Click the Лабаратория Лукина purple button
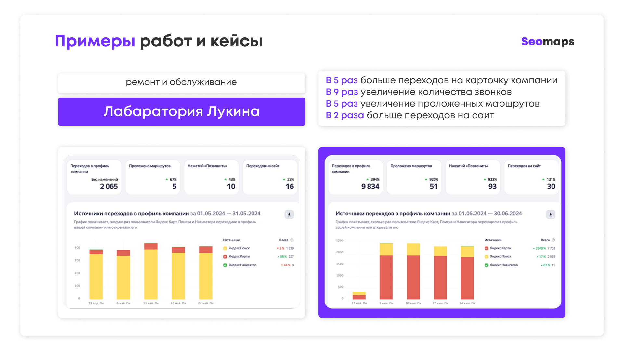 pyautogui.click(x=182, y=112)
